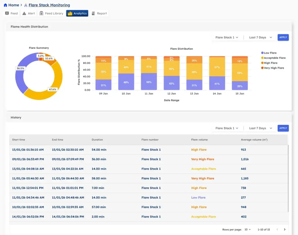Toggle Very High Flare legend series
This screenshot has height=235, width=298.
(272, 68)
